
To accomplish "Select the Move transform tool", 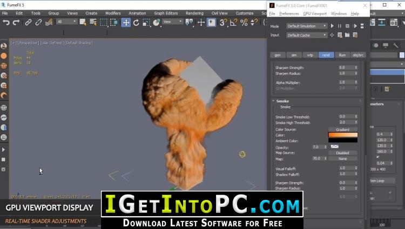I will (126, 23).
